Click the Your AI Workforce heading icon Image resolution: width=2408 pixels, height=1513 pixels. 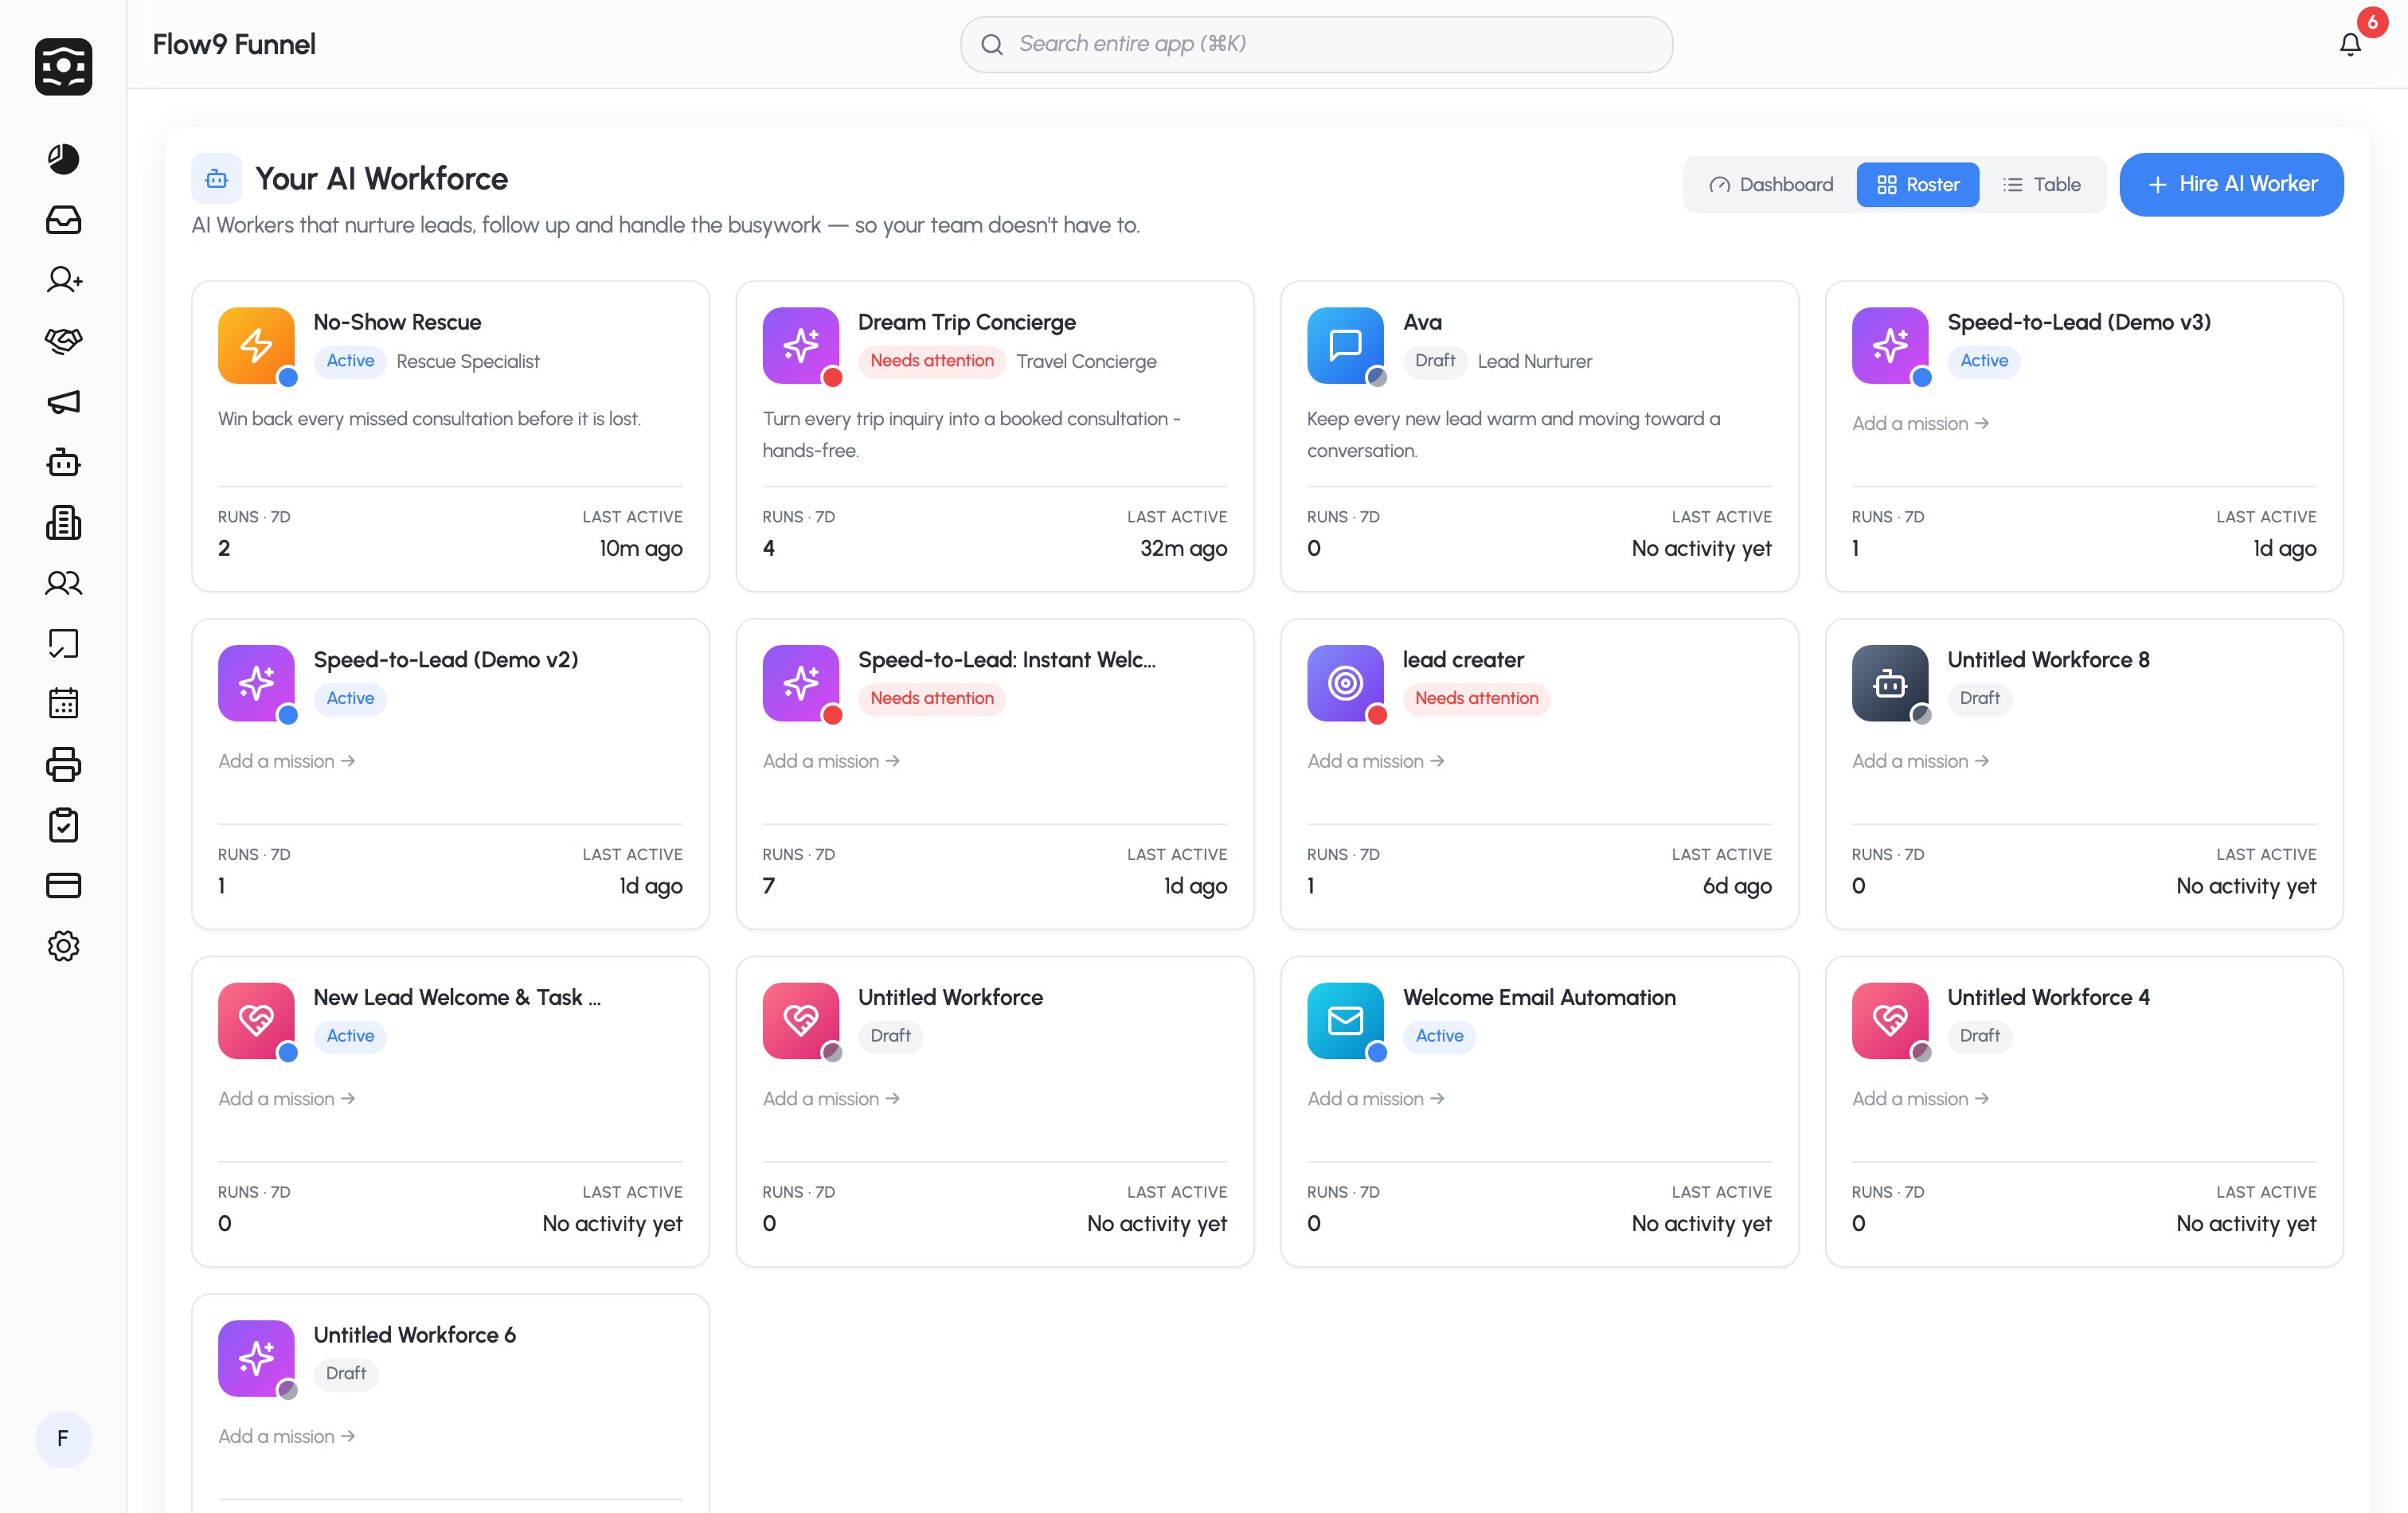[x=216, y=179]
